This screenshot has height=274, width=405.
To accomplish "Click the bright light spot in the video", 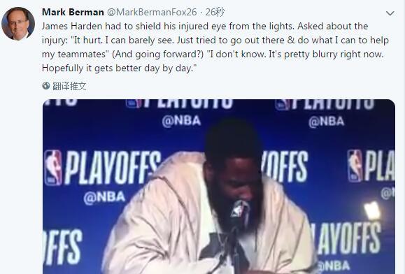I will point(372,210).
